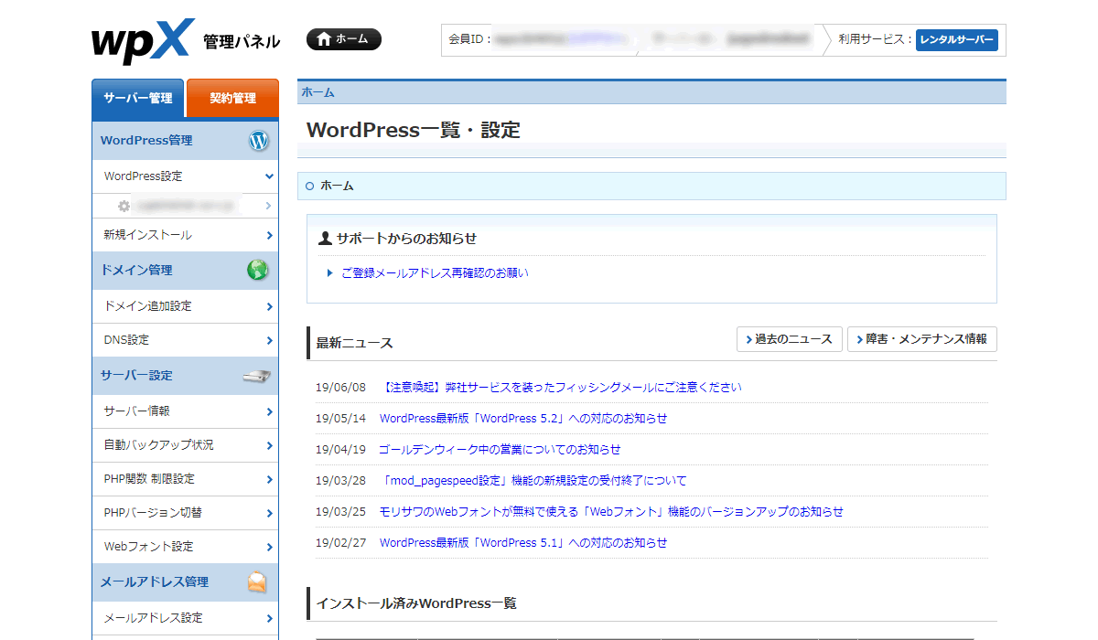Click the server icon beside サーバー設定
This screenshot has height=640, width=1098.
click(x=257, y=376)
